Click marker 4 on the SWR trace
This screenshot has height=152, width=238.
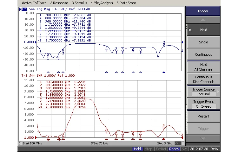click(x=107, y=130)
